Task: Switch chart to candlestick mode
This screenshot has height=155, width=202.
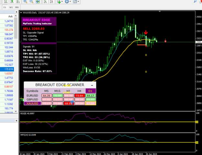Action: click(12, 2)
